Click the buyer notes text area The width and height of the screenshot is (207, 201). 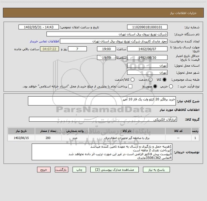click(102, 152)
